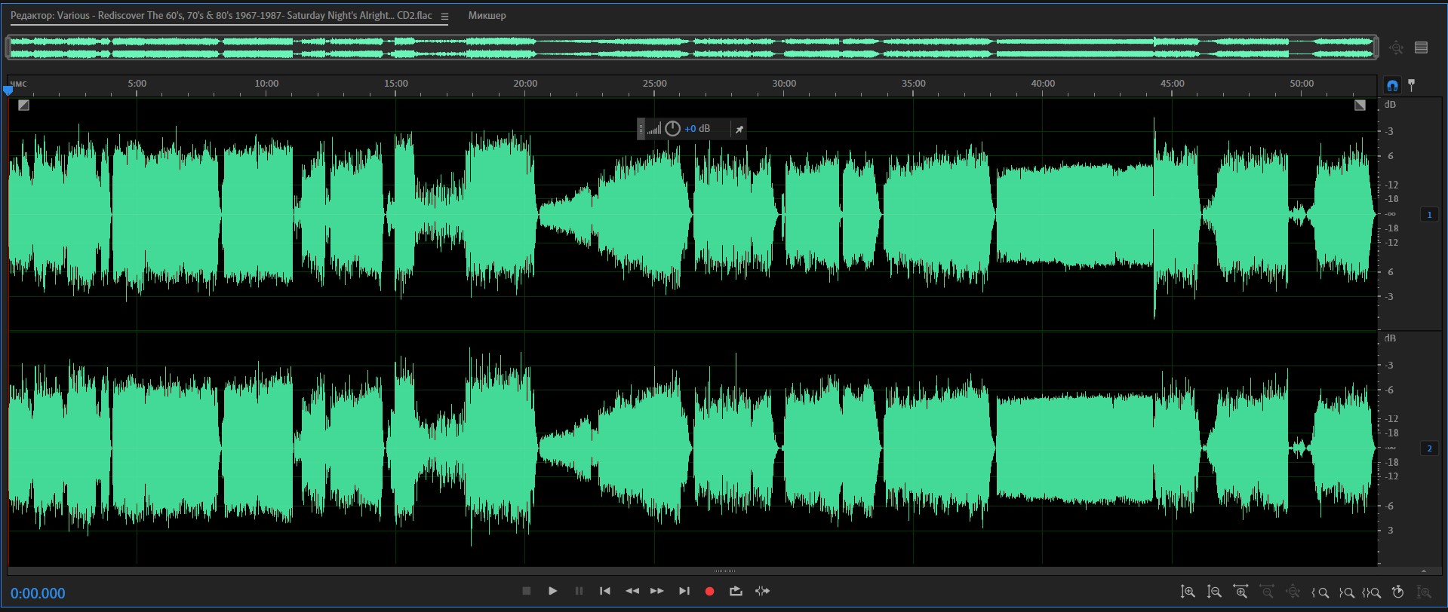The image size is (1448, 612).
Task: Click the Zoom In (time) icon
Action: pos(1240,592)
